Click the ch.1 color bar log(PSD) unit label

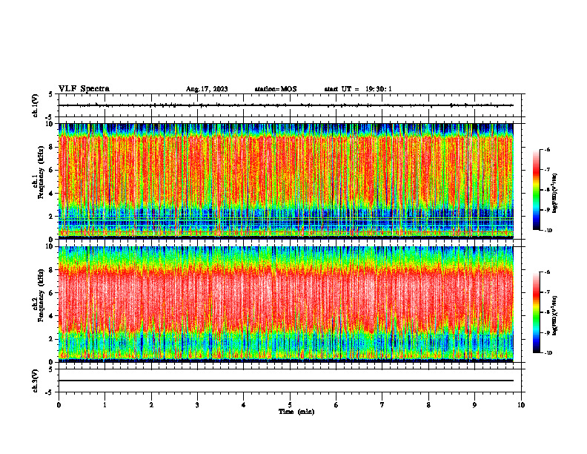[x=555, y=194]
